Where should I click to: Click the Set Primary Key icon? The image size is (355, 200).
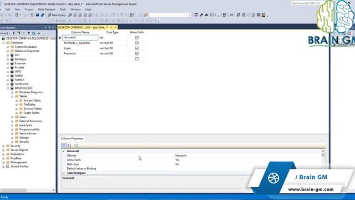click(231, 15)
